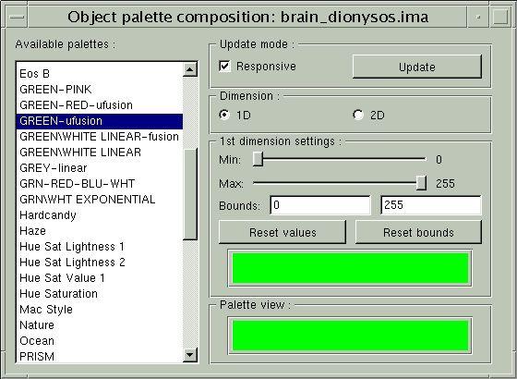The image size is (517, 379).
Task: Click the green Palette view color bar
Action: [x=350, y=336]
